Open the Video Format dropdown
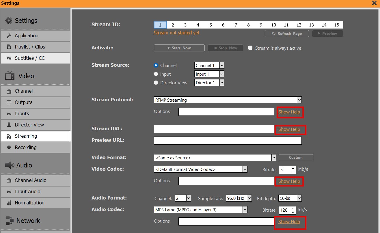The height and width of the screenshot is (233, 380). [x=274, y=158]
